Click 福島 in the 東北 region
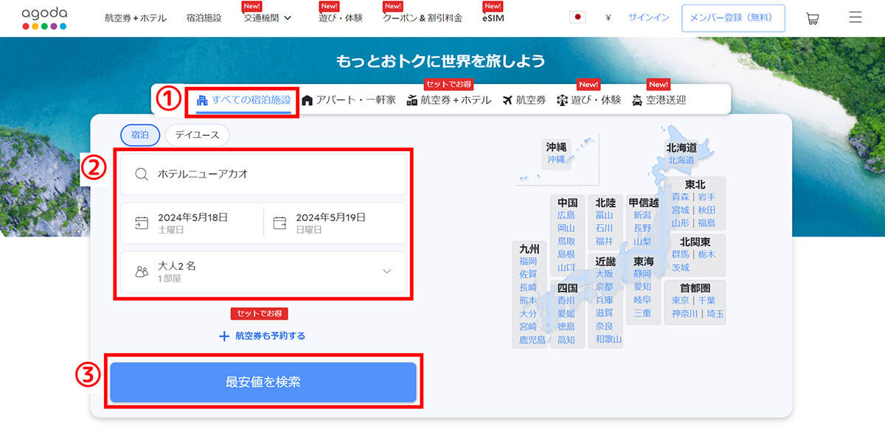Viewport: 885px width, 434px height. click(x=707, y=223)
